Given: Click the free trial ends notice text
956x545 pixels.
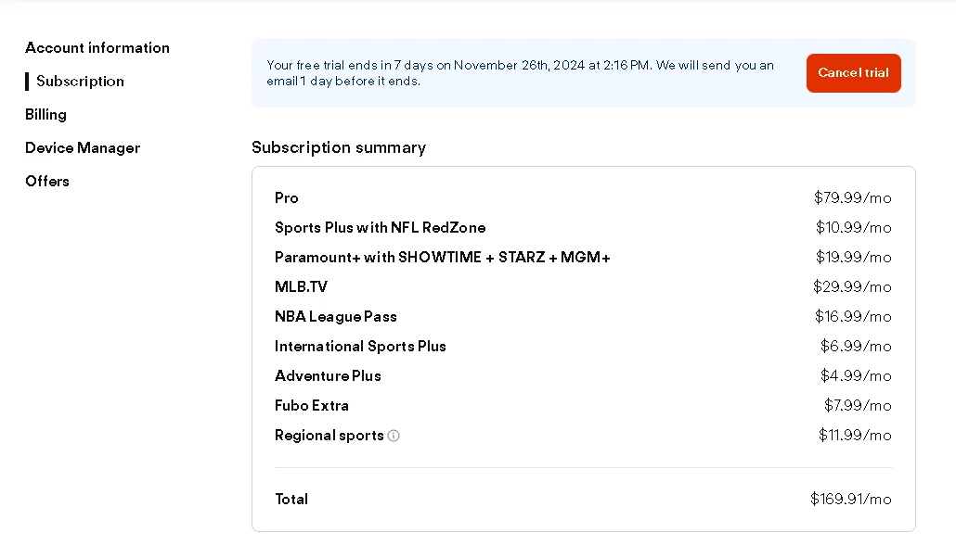Looking at the screenshot, I should click(520, 73).
